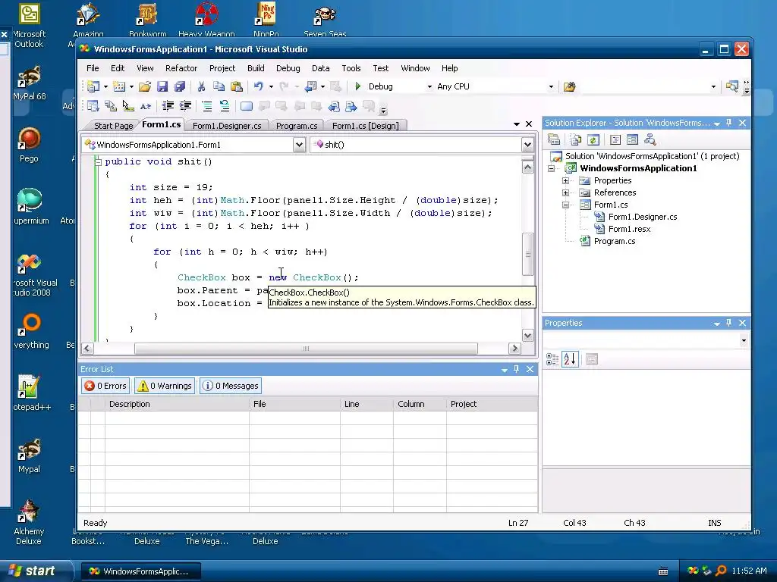Screen dimensions: 777x582
Task: Undo the last edit
Action: tap(258, 86)
